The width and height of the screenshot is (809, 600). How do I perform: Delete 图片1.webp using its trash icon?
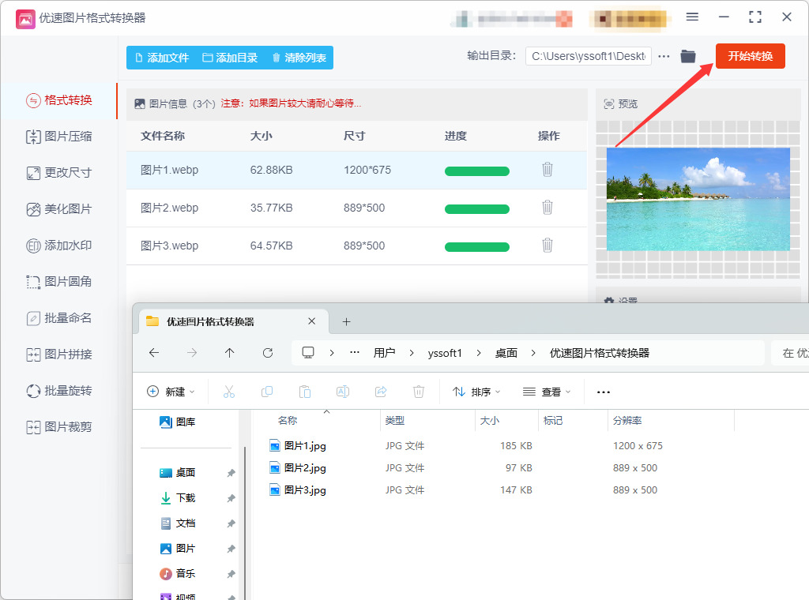point(547,170)
